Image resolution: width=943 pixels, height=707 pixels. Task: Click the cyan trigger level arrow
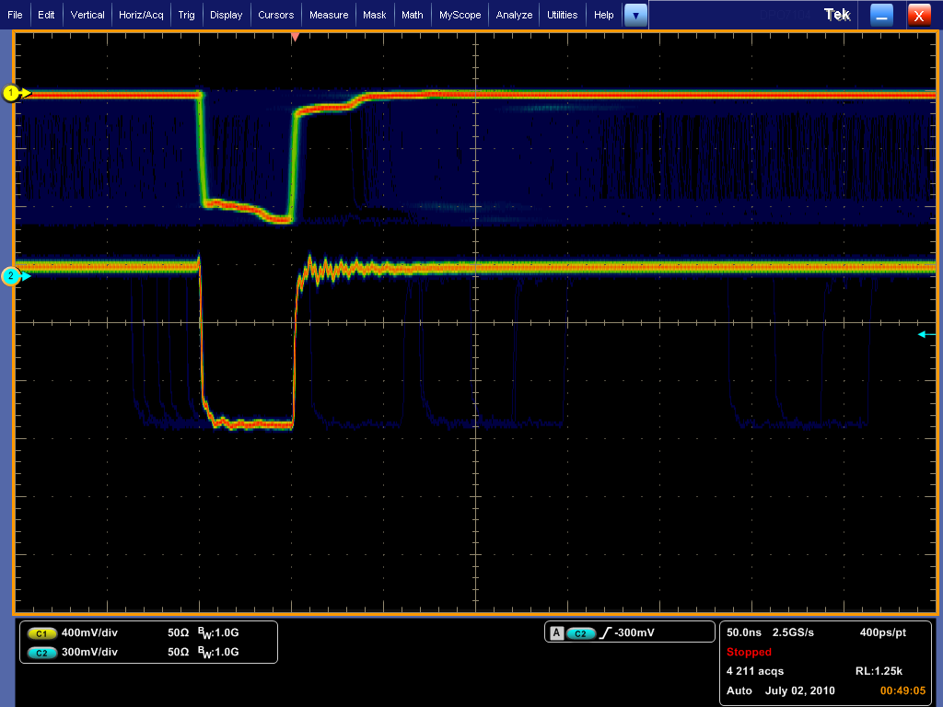[926, 334]
